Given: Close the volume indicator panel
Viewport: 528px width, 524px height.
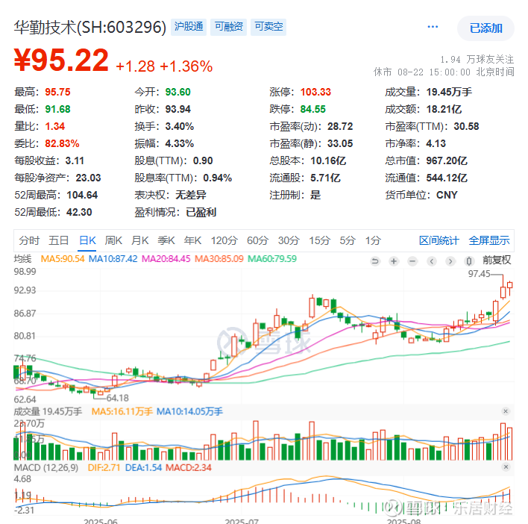Looking at the screenshot, I should 506,411.
